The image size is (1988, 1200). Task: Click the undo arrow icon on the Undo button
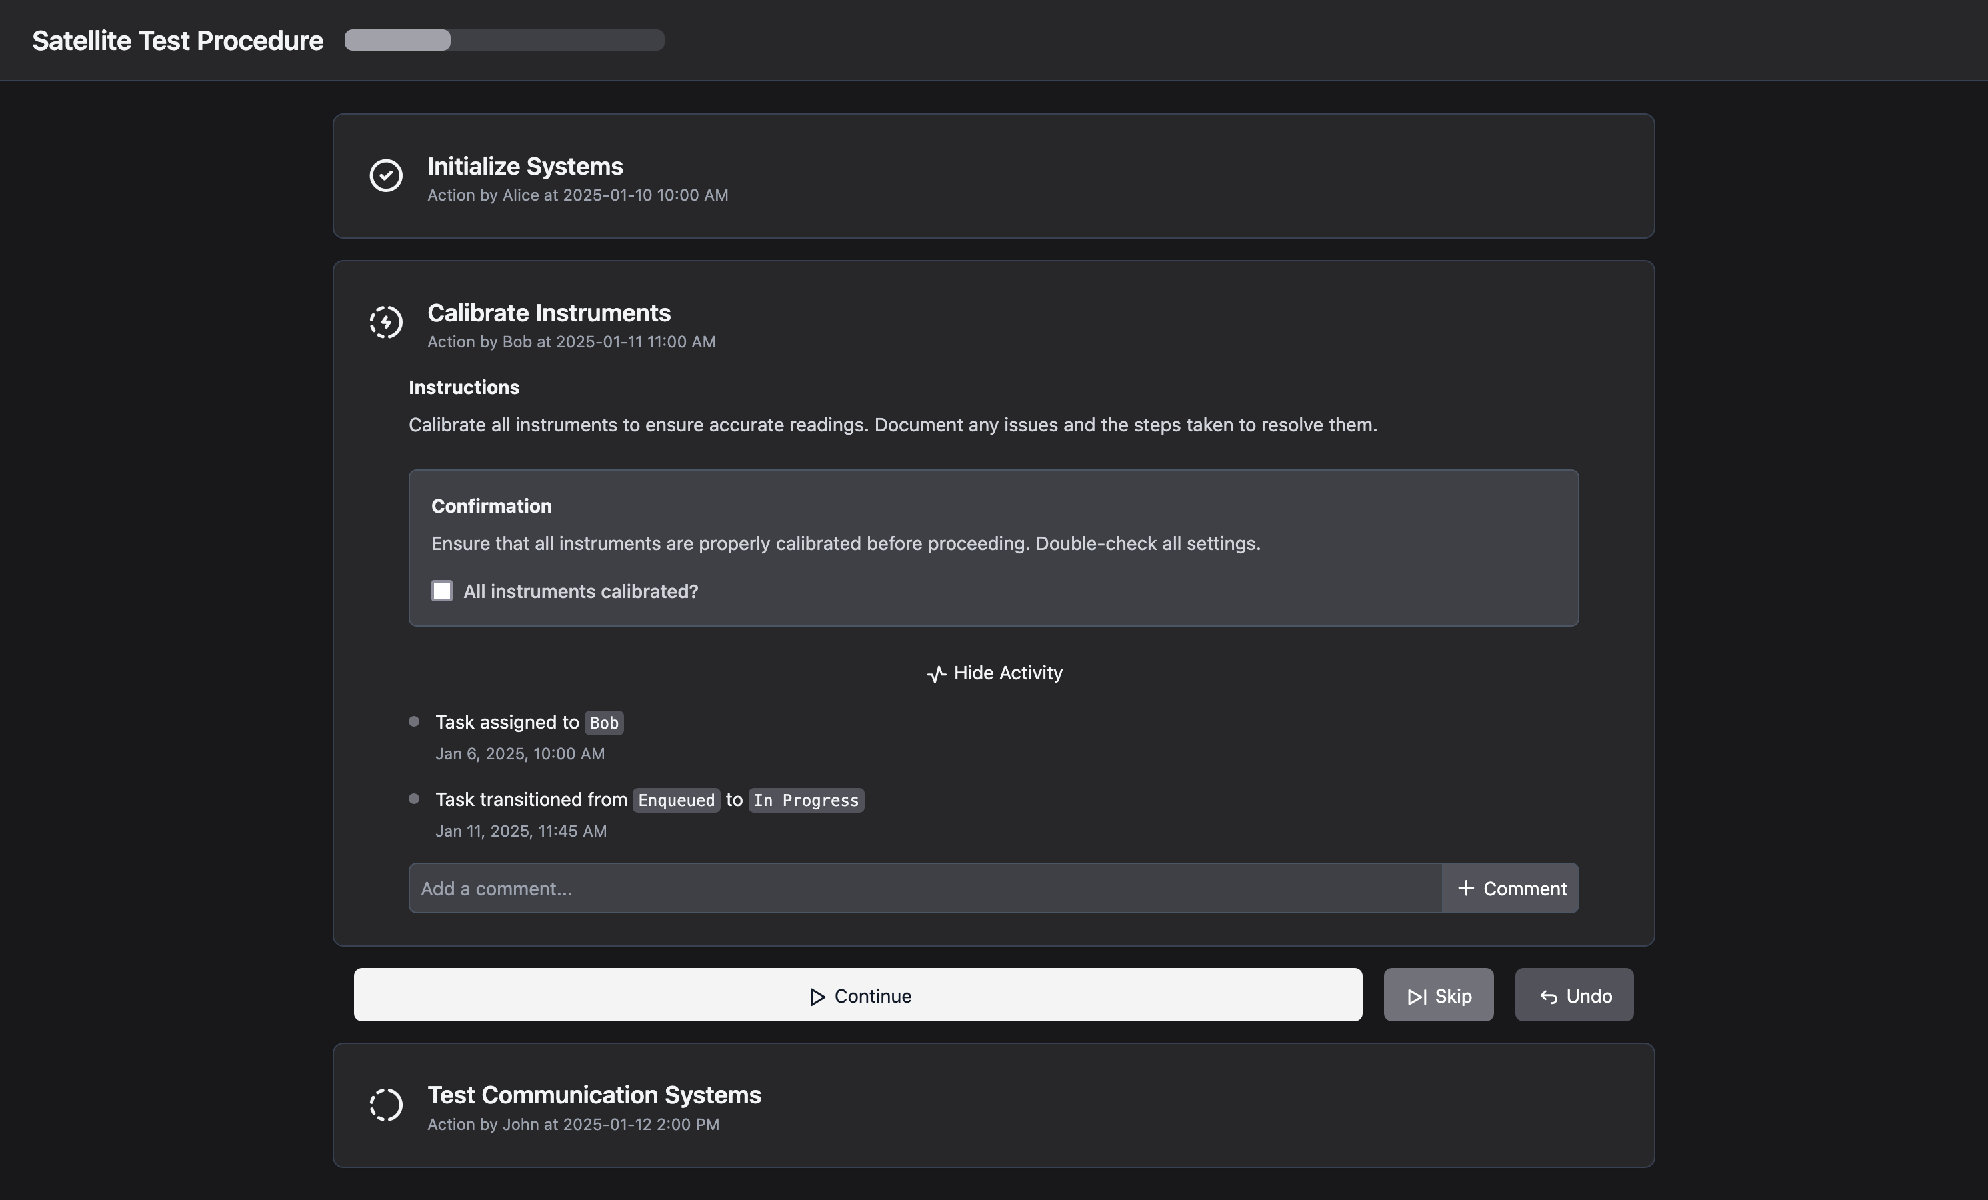click(1549, 996)
